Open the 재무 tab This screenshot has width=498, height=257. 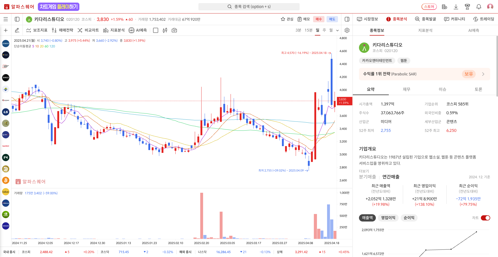point(406,89)
